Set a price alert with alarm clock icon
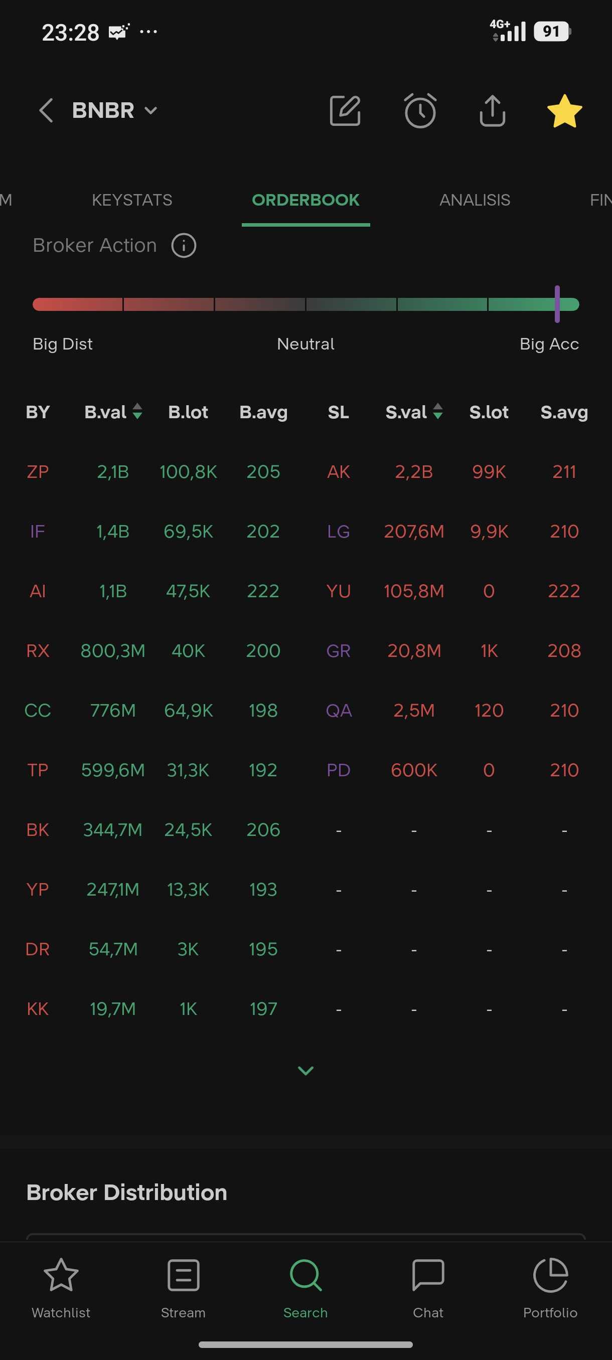The image size is (612, 1360). pos(420,111)
